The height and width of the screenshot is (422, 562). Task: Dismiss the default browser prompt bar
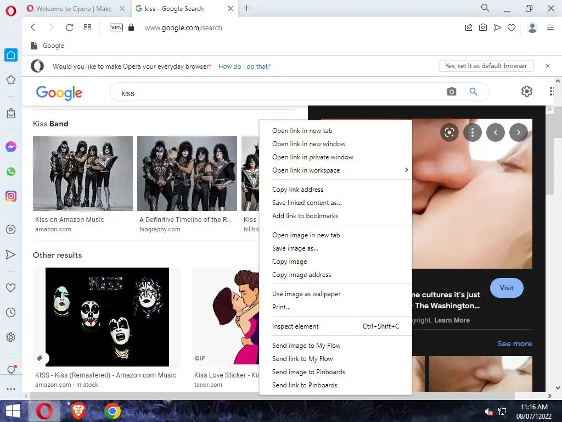click(x=548, y=66)
